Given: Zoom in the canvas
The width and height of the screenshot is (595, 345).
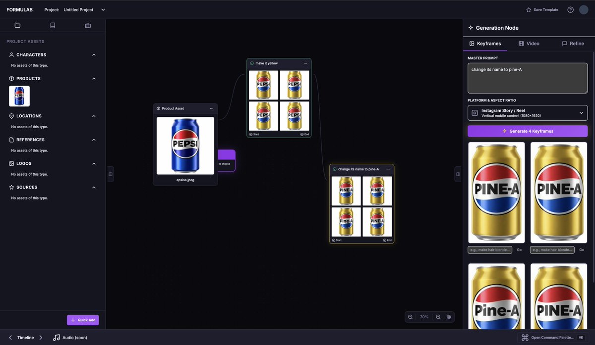Looking at the screenshot, I should click(x=438, y=317).
